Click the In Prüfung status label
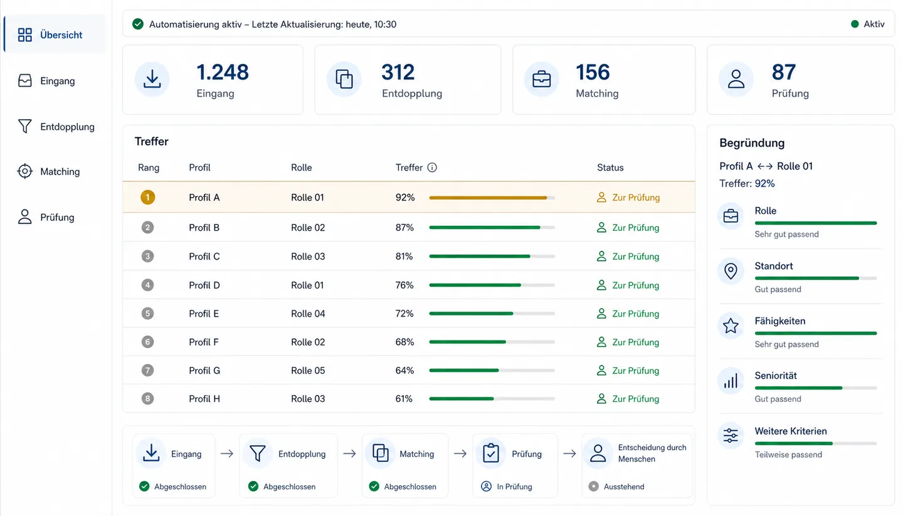Image resolution: width=903 pixels, height=516 pixels. click(x=514, y=487)
